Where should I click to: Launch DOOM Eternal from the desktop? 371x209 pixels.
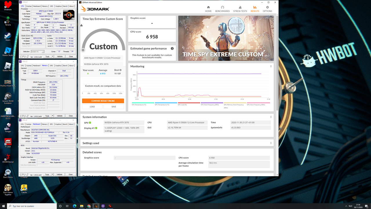click(8, 158)
